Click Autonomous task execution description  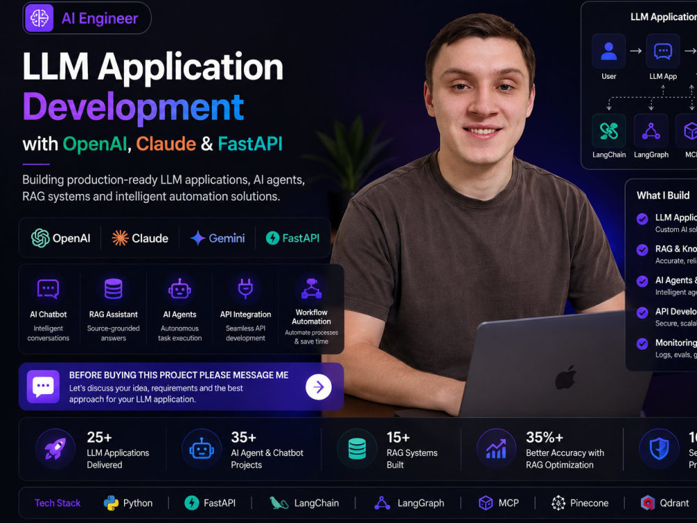point(180,333)
